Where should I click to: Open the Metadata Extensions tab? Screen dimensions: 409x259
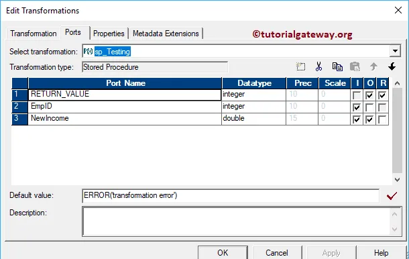(x=166, y=34)
